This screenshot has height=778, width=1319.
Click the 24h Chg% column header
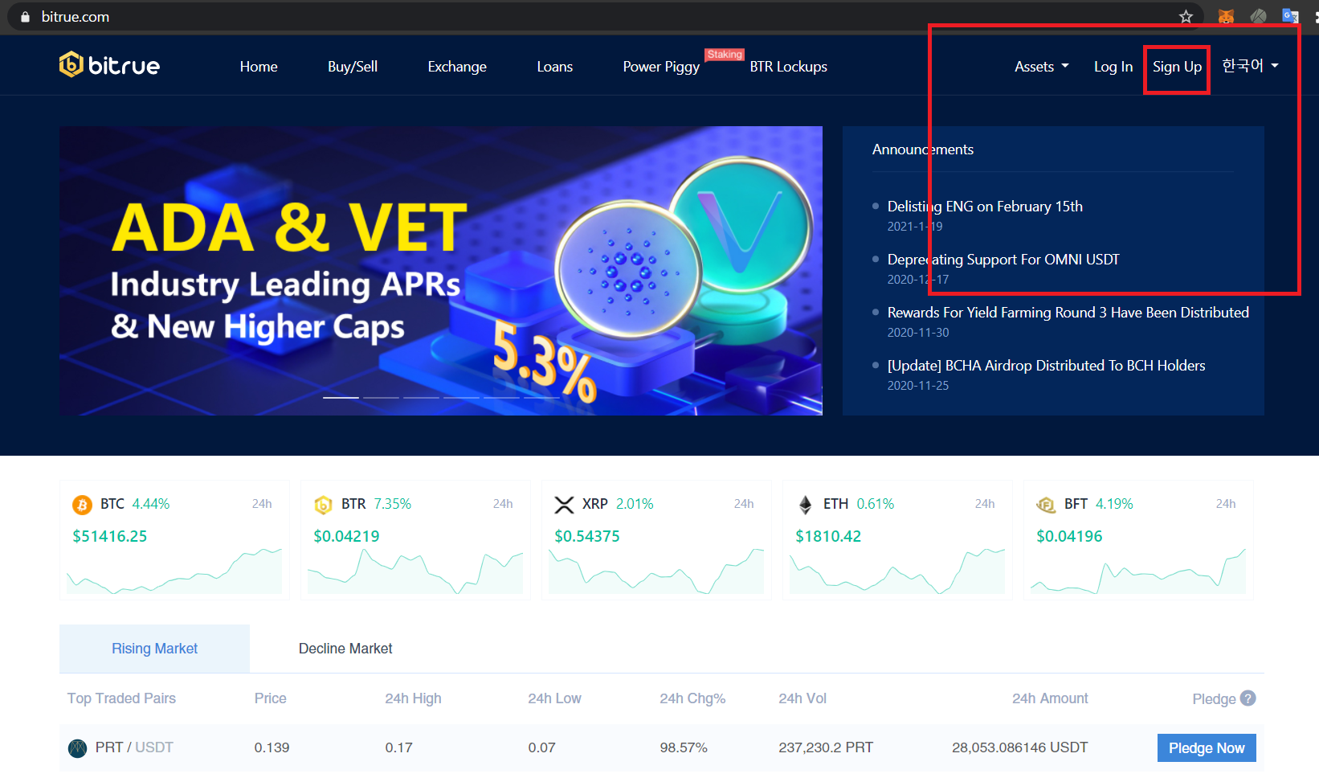[x=692, y=698]
